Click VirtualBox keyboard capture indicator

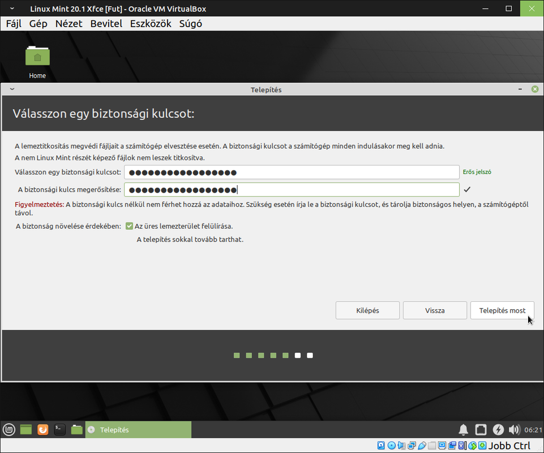tap(482, 446)
